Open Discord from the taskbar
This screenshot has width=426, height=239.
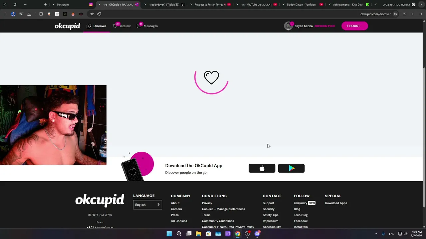(257, 234)
